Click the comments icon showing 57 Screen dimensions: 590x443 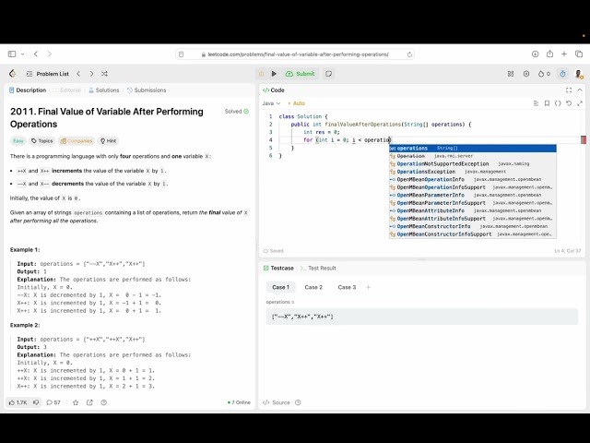tap(52, 402)
